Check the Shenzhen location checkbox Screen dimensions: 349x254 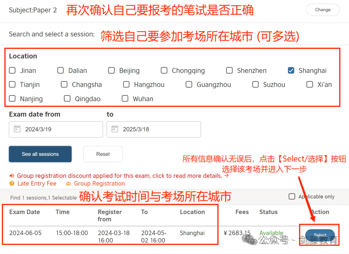pos(229,70)
